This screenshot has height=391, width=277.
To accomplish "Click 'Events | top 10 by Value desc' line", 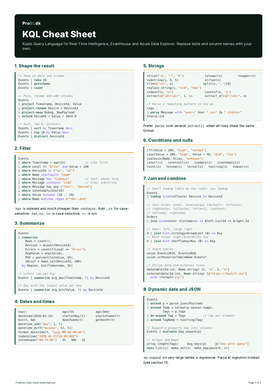I will 44,132.
